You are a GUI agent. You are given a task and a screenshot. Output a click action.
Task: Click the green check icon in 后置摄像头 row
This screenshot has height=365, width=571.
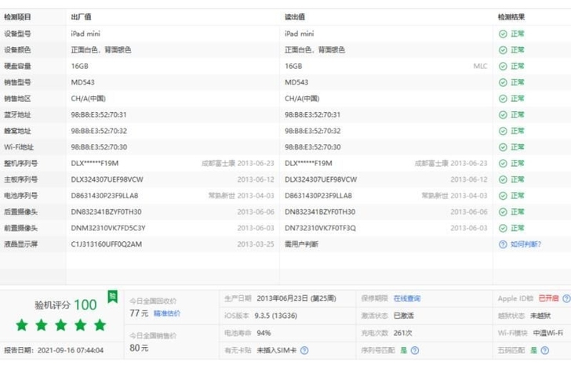click(x=503, y=212)
